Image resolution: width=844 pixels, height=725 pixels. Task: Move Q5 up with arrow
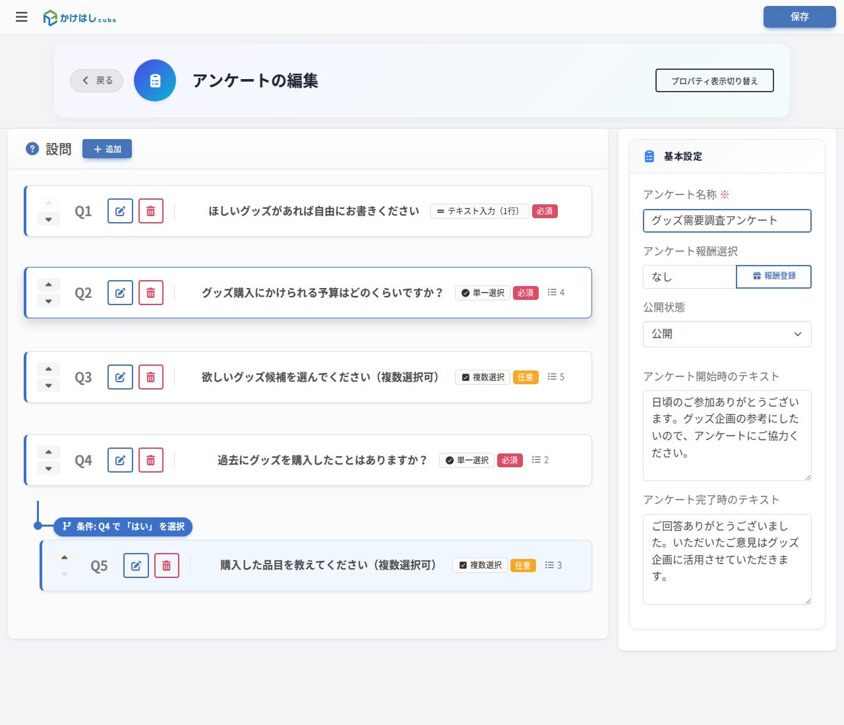[64, 558]
